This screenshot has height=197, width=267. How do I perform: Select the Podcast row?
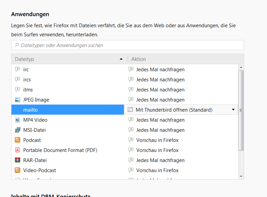pyautogui.click(x=125, y=140)
